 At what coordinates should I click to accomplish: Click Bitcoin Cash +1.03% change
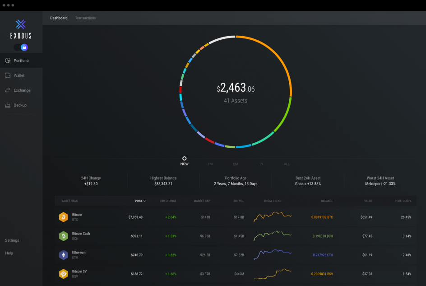[x=171, y=236]
